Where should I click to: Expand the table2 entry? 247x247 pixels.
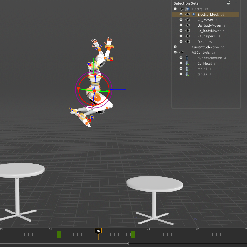[181, 74]
